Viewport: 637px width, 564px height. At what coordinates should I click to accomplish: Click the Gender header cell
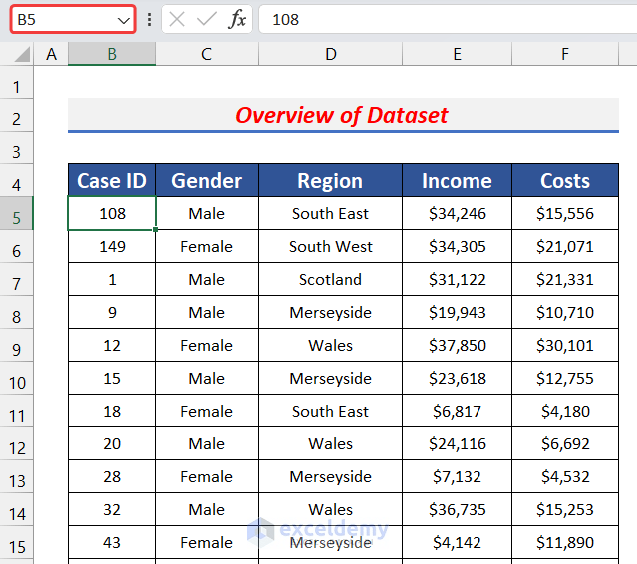[206, 180]
